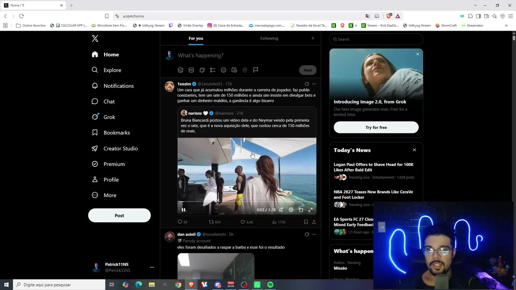
Task: Open Chat in the sidebar
Action: (103, 101)
